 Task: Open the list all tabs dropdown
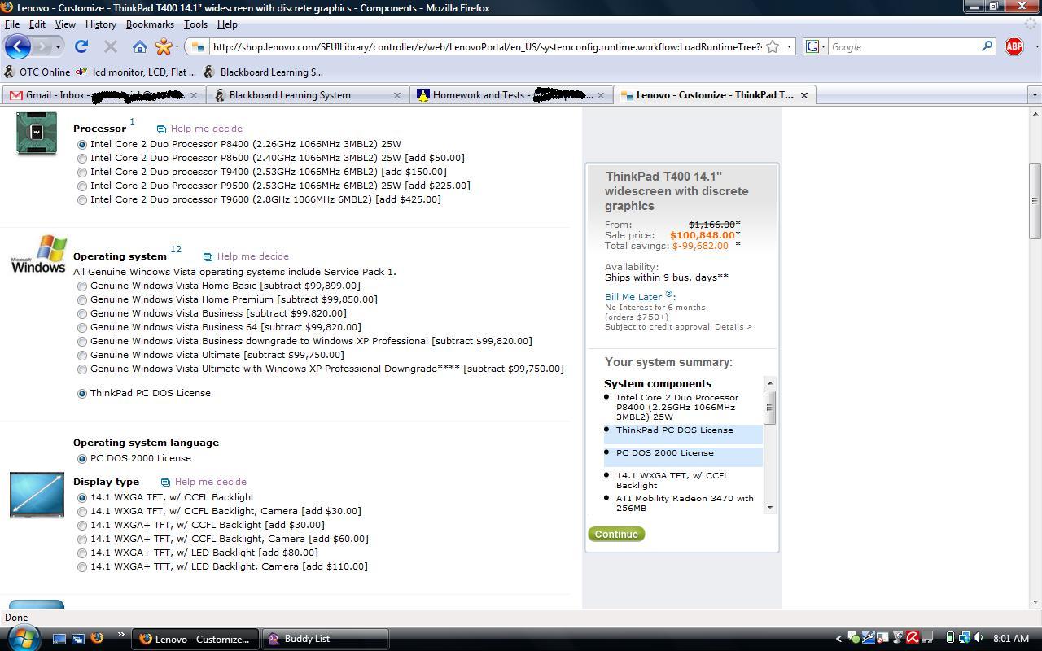coord(1035,95)
